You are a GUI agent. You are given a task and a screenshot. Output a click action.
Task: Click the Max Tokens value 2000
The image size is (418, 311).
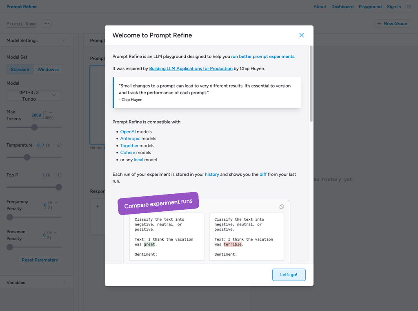coord(36,115)
